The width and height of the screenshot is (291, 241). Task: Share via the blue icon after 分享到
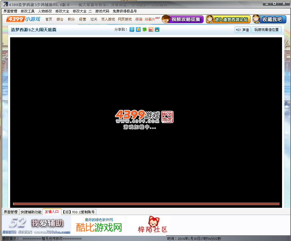[x=132, y=29]
